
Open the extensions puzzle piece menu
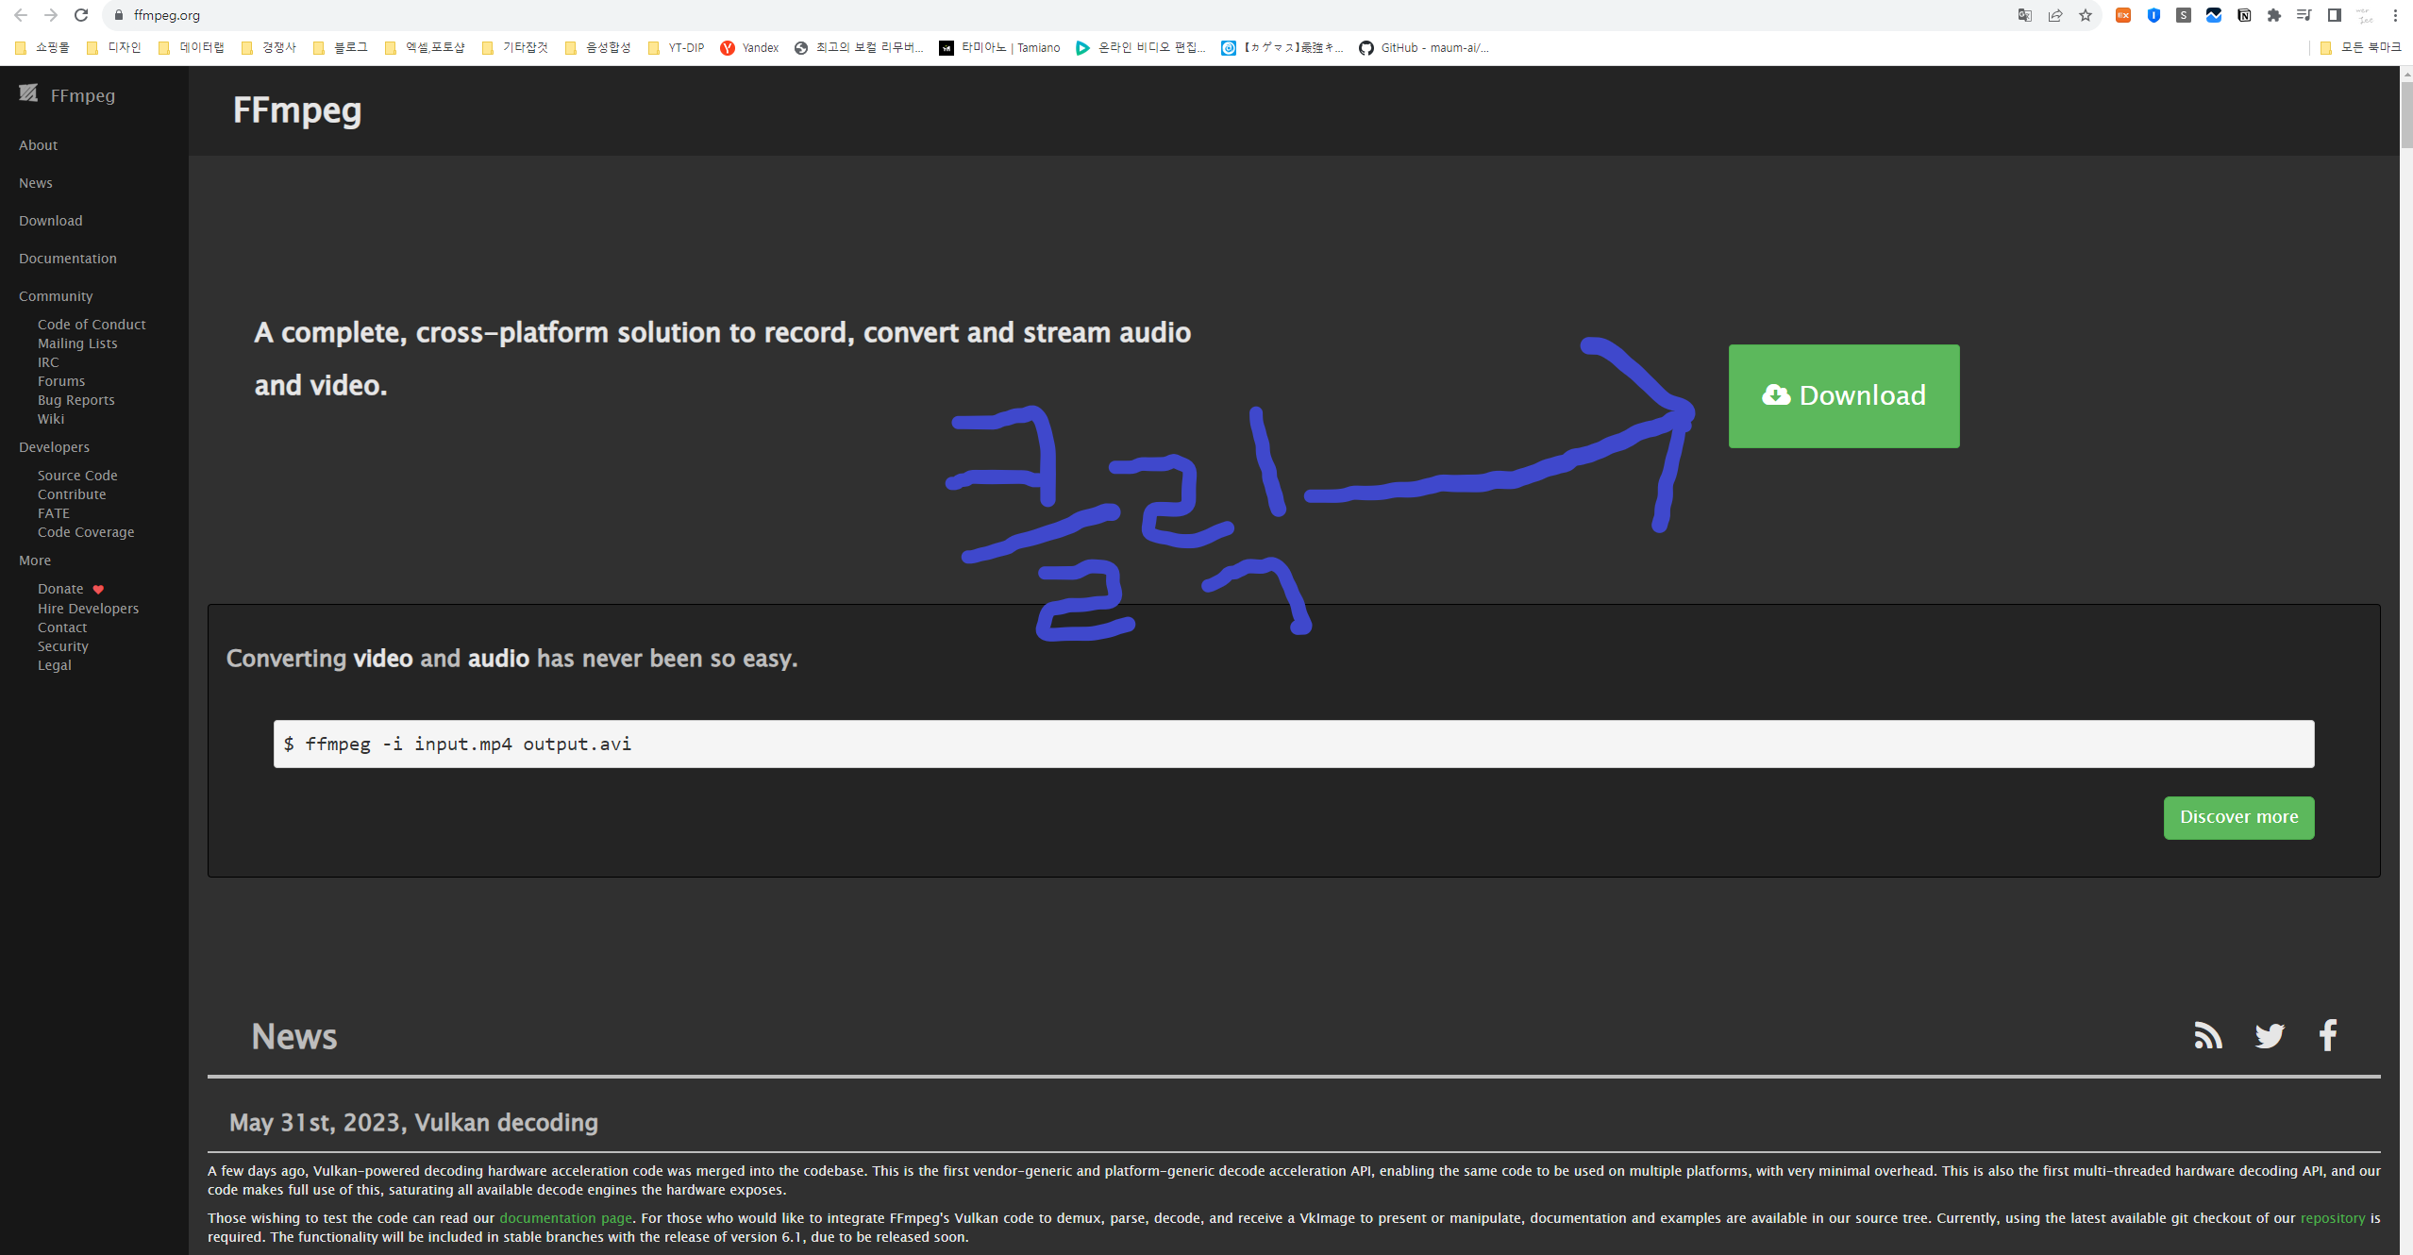(2274, 15)
